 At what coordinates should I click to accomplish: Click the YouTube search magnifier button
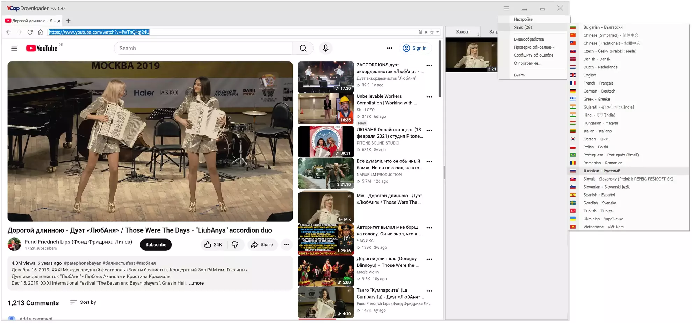pyautogui.click(x=303, y=48)
